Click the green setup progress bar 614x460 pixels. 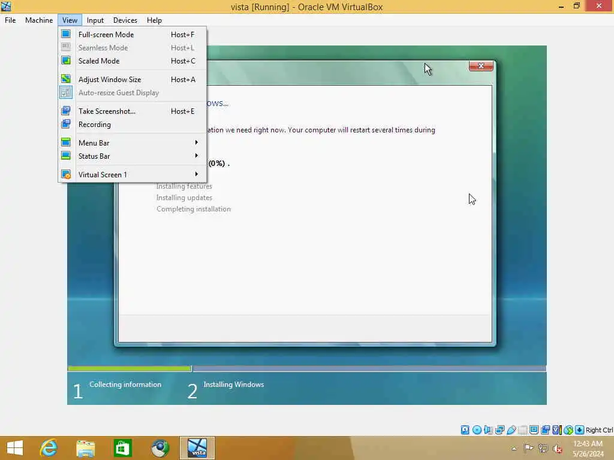click(x=130, y=368)
